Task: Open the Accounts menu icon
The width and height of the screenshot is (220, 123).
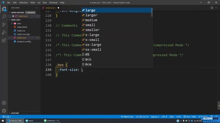Action: pyautogui.click(x=4, y=103)
